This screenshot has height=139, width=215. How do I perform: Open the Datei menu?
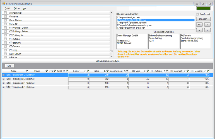(x=7, y=8)
